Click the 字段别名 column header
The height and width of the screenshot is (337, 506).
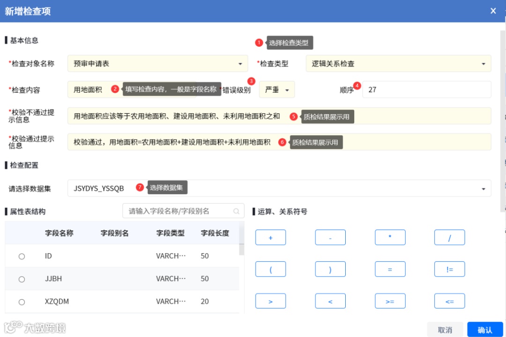pos(115,233)
